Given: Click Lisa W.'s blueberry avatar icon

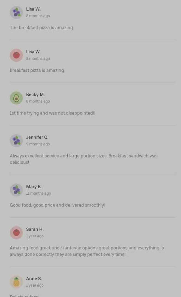Looking at the screenshot, I should point(16,13).
